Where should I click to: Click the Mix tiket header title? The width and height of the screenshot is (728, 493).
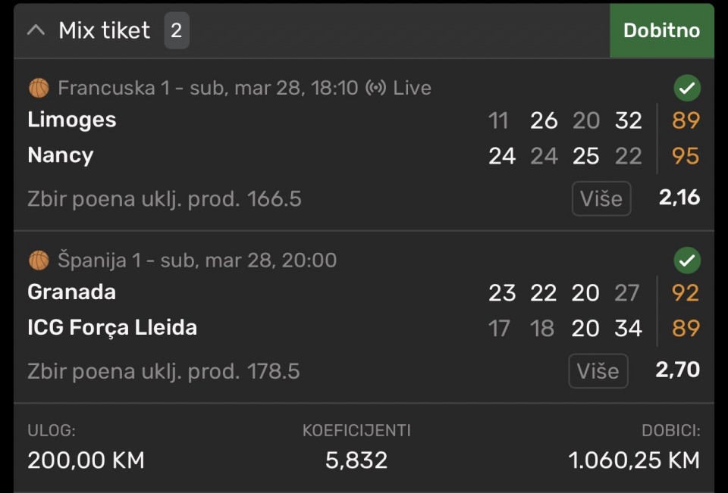click(105, 30)
